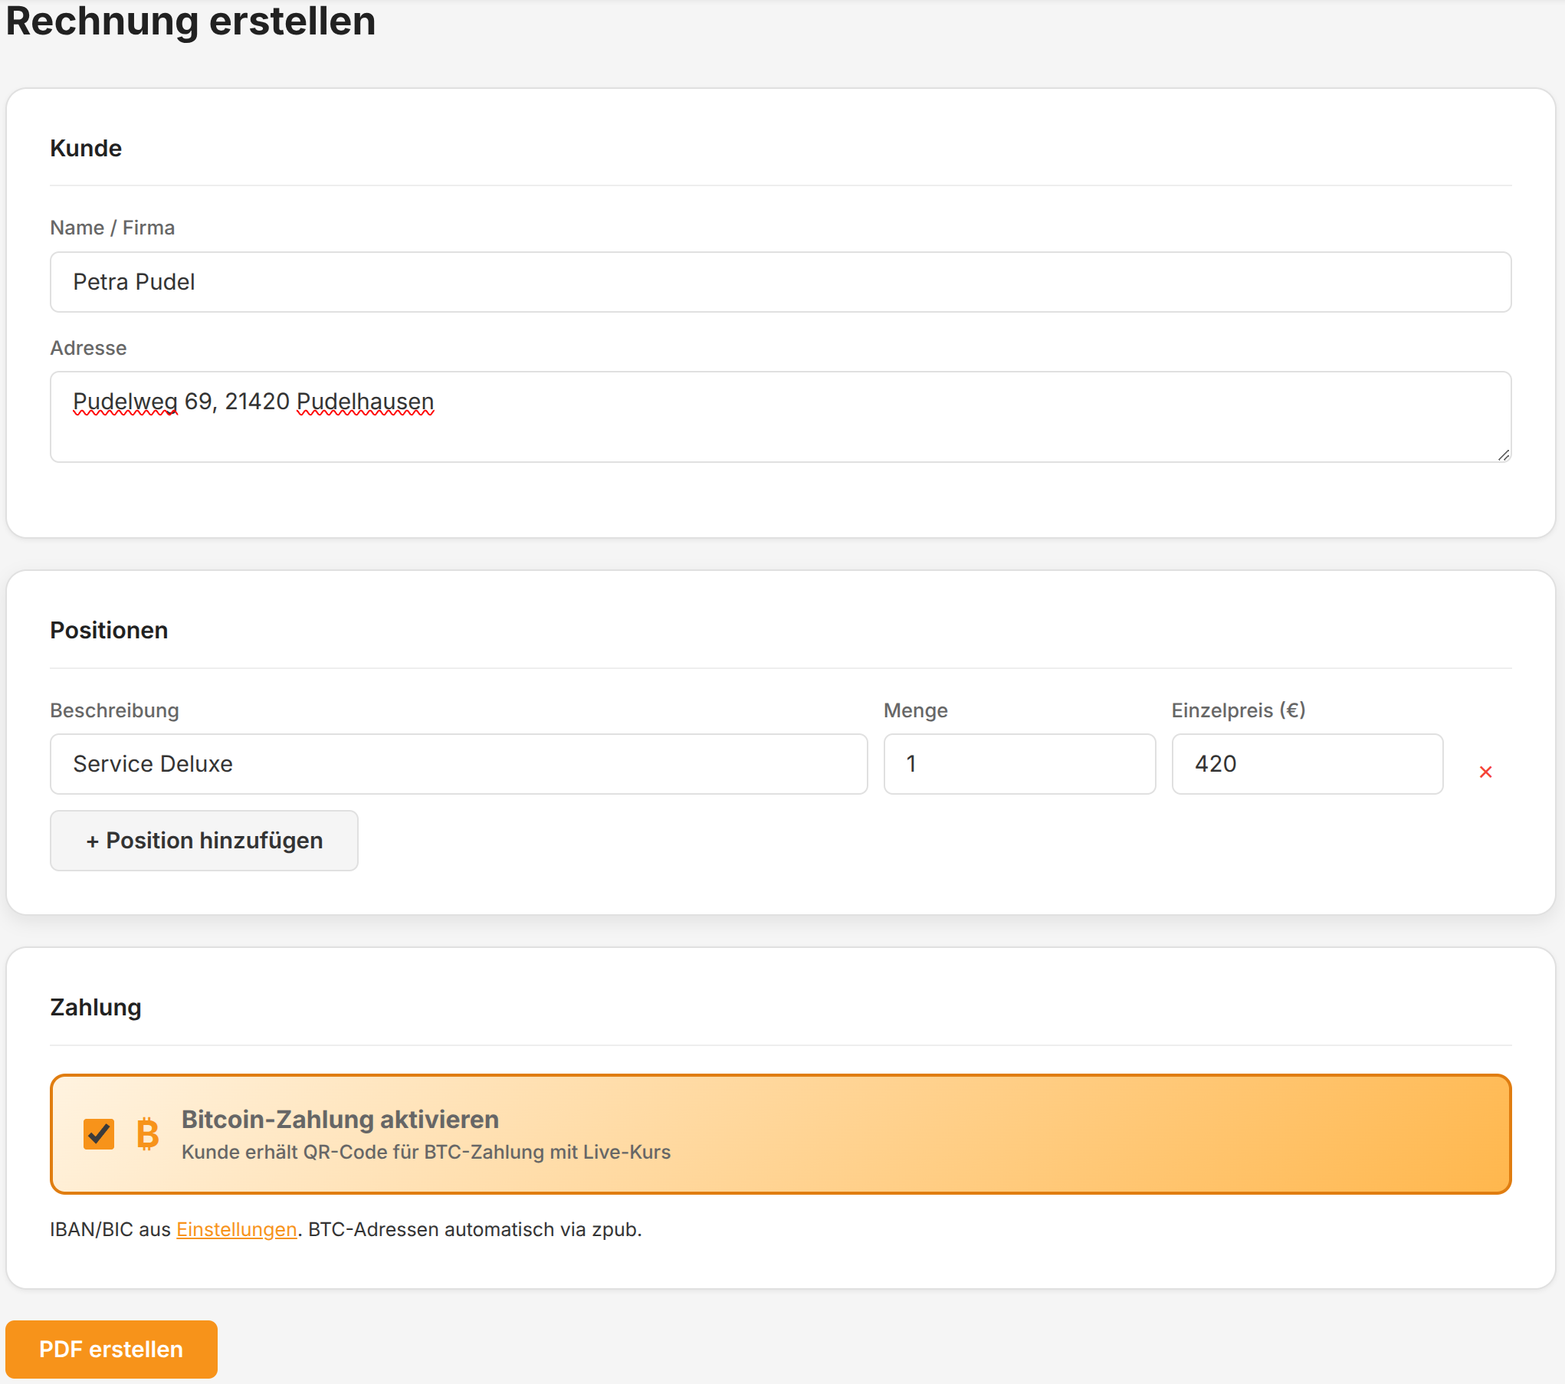The height and width of the screenshot is (1384, 1565).
Task: Click the misspelled word Pudelhausen in address
Action: [365, 402]
